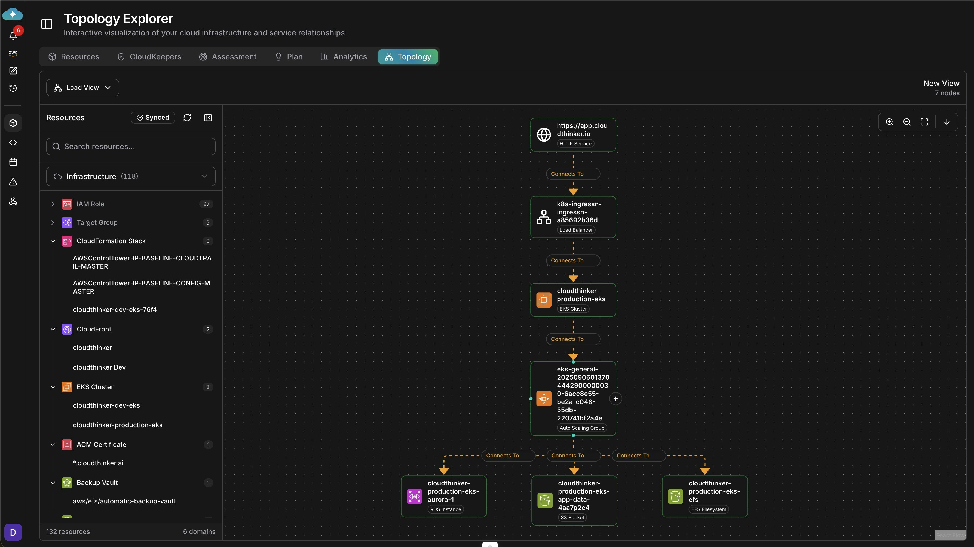
Task: Download the topology view
Action: [947, 122]
